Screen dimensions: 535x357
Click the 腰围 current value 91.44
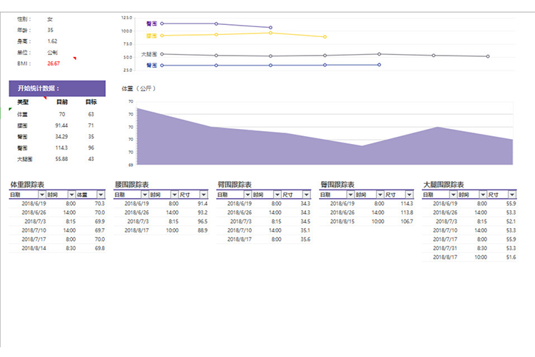coord(61,125)
